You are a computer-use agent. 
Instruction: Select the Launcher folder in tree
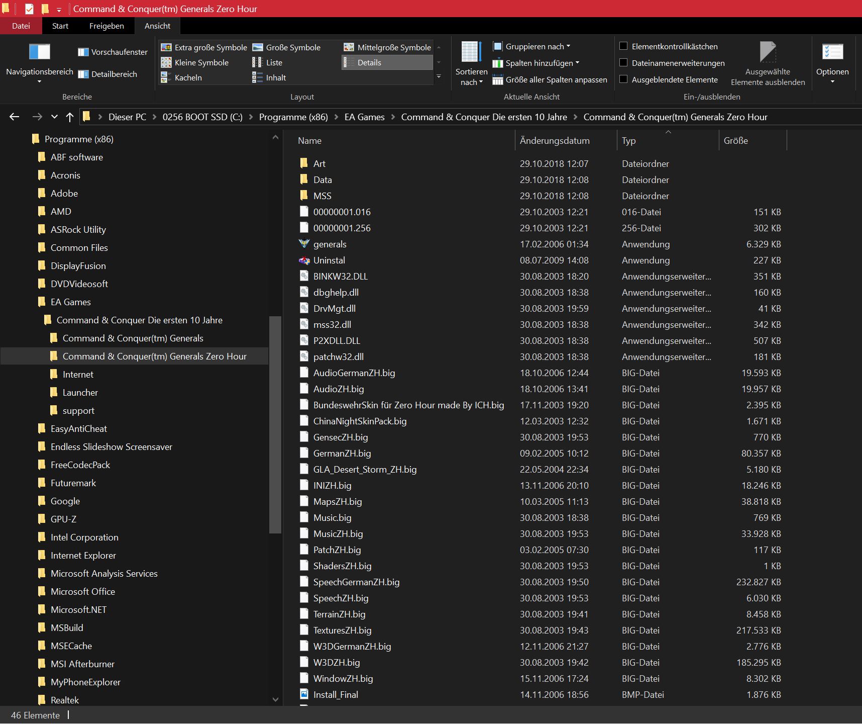click(x=80, y=393)
